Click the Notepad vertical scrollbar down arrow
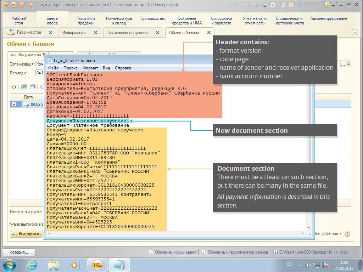This screenshot has height=272, width=363. pos(309,228)
